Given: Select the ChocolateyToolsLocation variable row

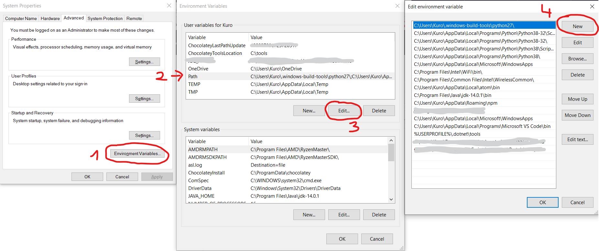Looking at the screenshot, I should pyautogui.click(x=290, y=53).
